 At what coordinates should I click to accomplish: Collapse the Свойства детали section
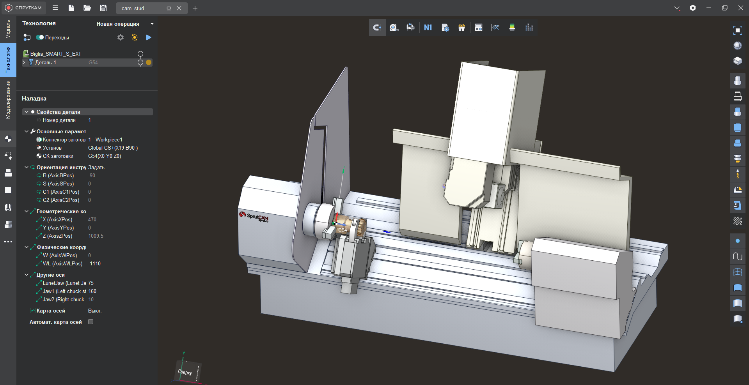(27, 112)
